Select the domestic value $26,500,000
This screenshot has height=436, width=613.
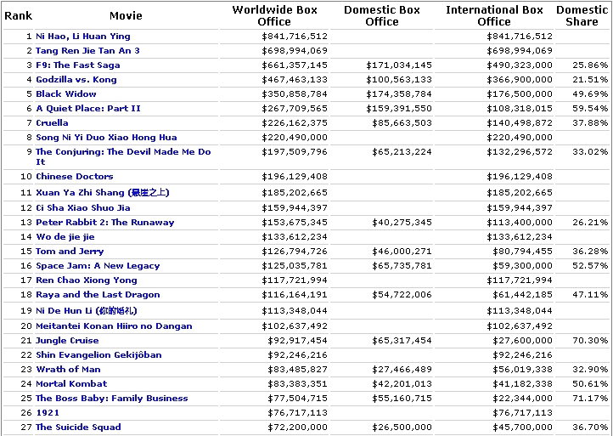pos(402,428)
